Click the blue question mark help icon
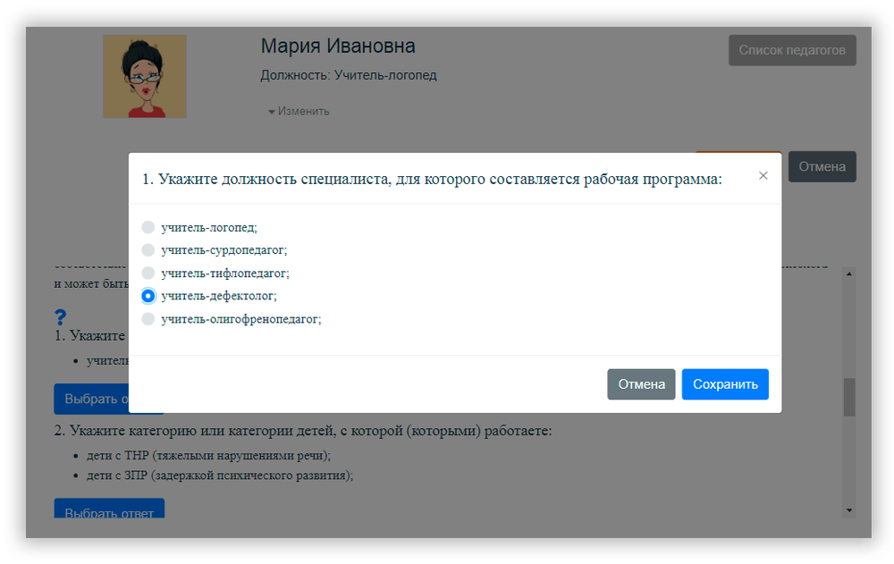The height and width of the screenshot is (564, 894). (60, 317)
